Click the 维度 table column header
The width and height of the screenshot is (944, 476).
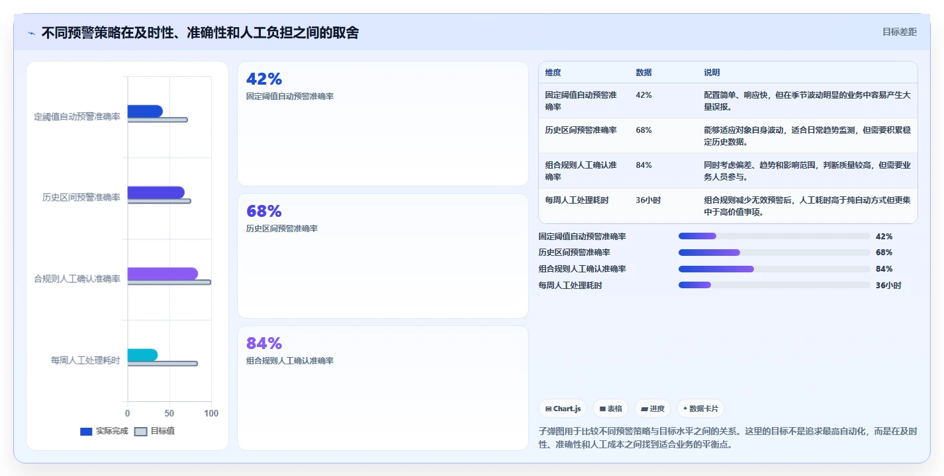point(553,73)
